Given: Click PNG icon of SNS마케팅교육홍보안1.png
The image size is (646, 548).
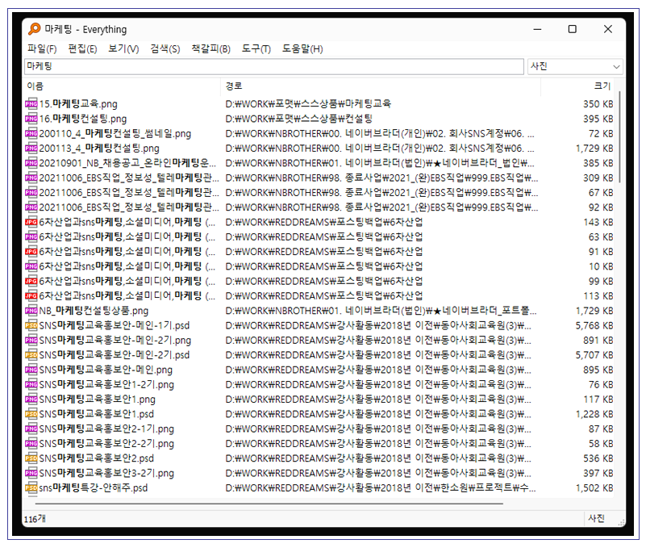Looking at the screenshot, I should [31, 399].
